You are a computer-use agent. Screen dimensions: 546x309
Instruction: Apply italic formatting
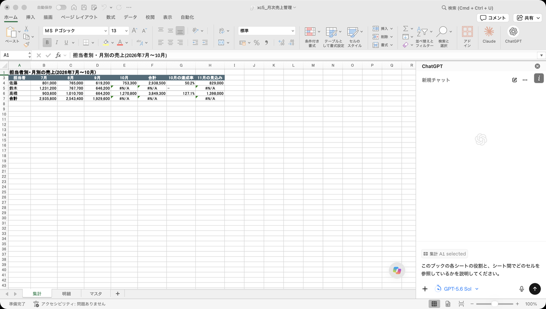tap(57, 42)
